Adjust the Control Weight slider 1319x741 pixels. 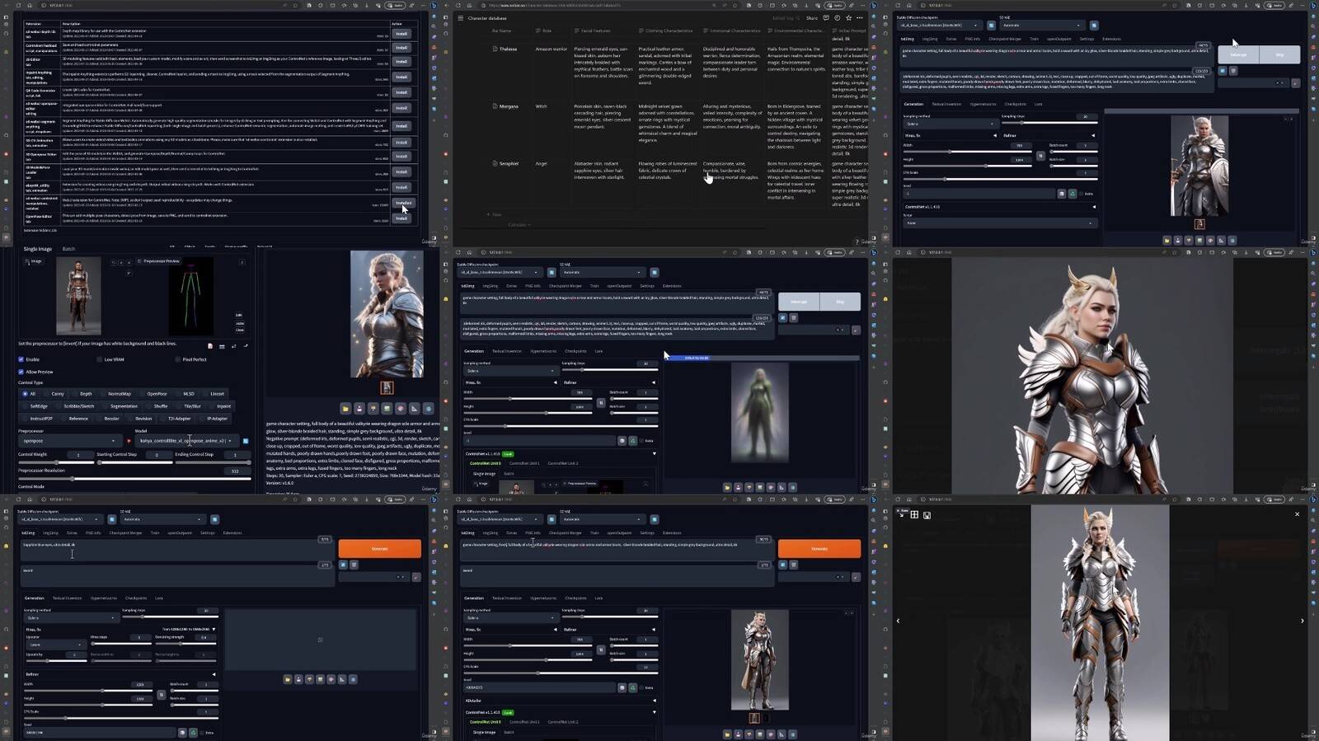coord(55,462)
